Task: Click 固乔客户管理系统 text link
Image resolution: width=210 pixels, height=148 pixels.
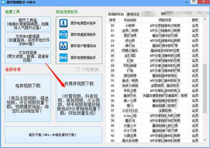Action: pos(83,46)
